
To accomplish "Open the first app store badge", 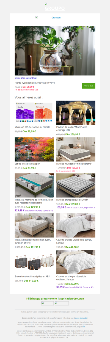I will click(47, 303).
